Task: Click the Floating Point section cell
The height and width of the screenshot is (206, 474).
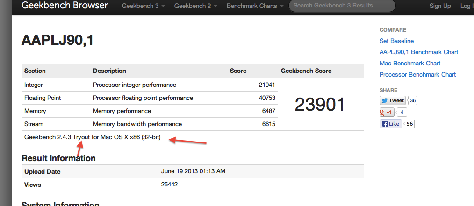Action: (x=43, y=98)
